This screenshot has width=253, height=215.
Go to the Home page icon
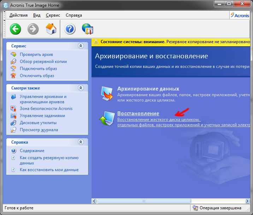click(51, 29)
